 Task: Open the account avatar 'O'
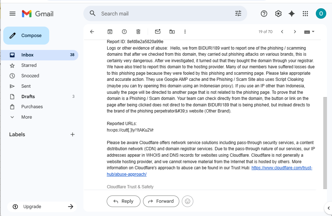(321, 14)
